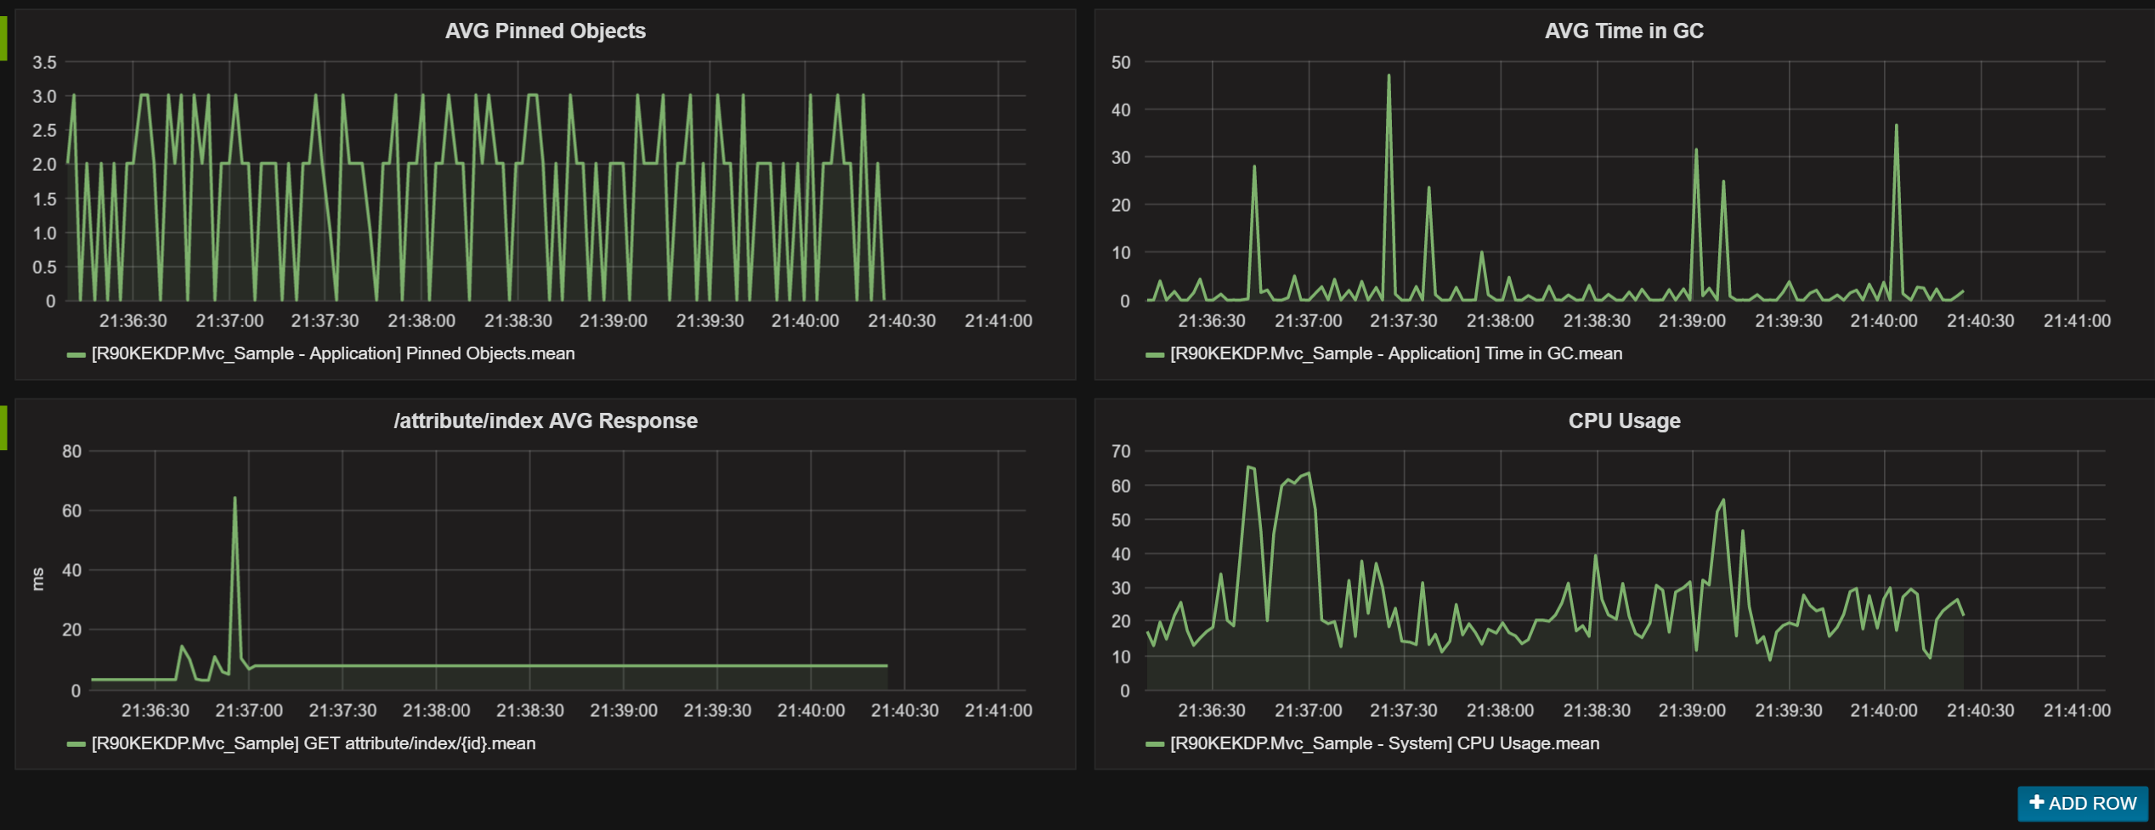
Task: Pick color via CPU Usage legend swatch
Action: pyautogui.click(x=1155, y=744)
